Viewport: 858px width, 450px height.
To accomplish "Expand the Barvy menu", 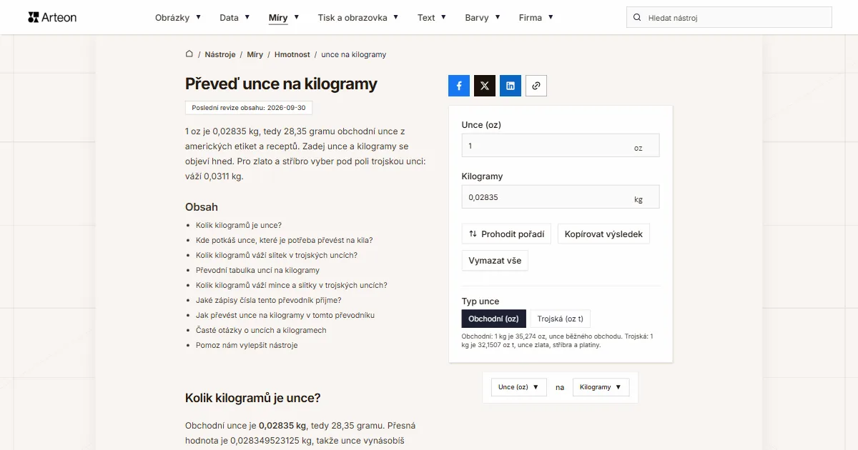I will pyautogui.click(x=483, y=17).
